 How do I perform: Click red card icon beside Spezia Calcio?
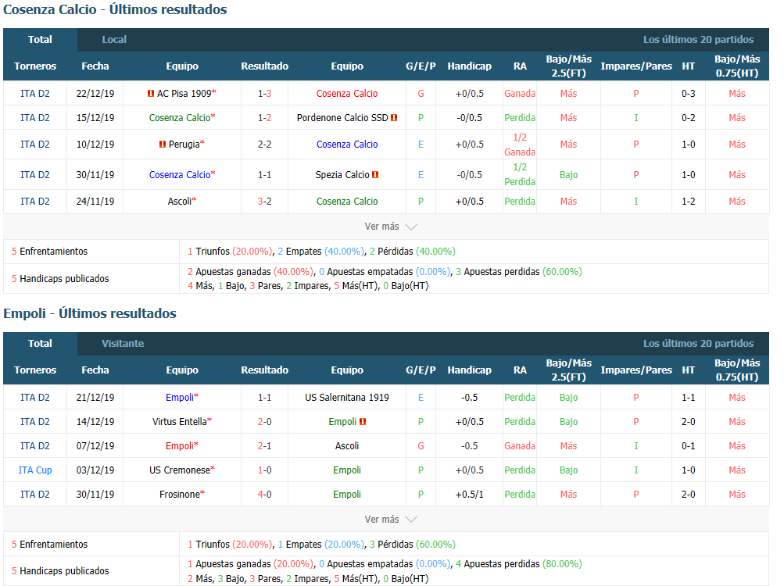coord(375,175)
